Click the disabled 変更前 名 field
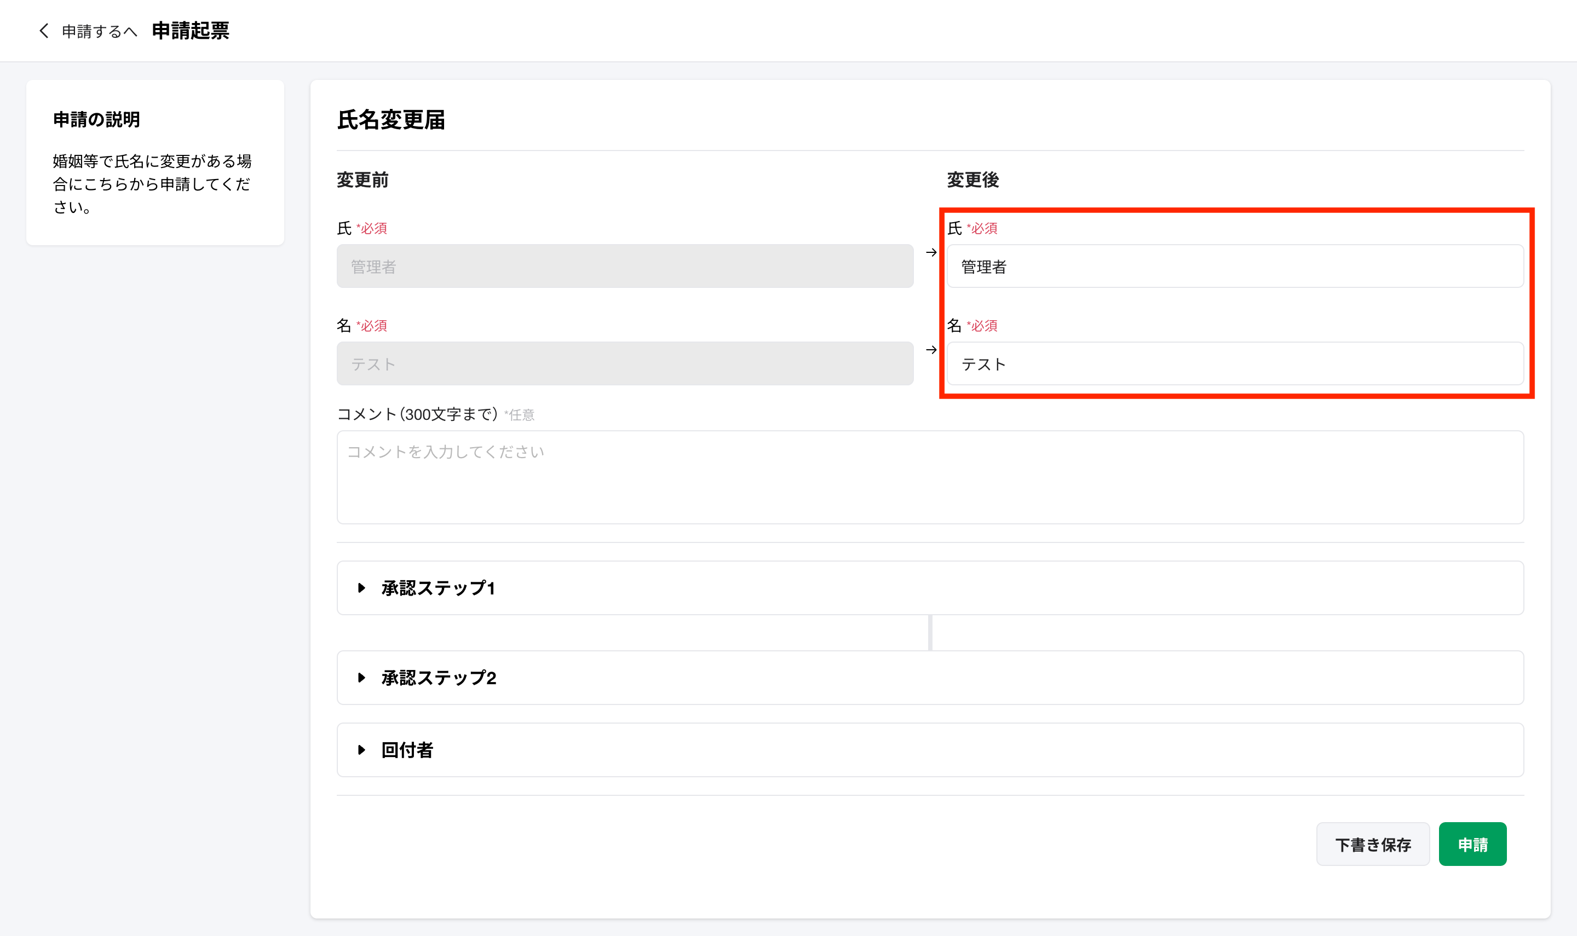The height and width of the screenshot is (936, 1577). click(624, 363)
